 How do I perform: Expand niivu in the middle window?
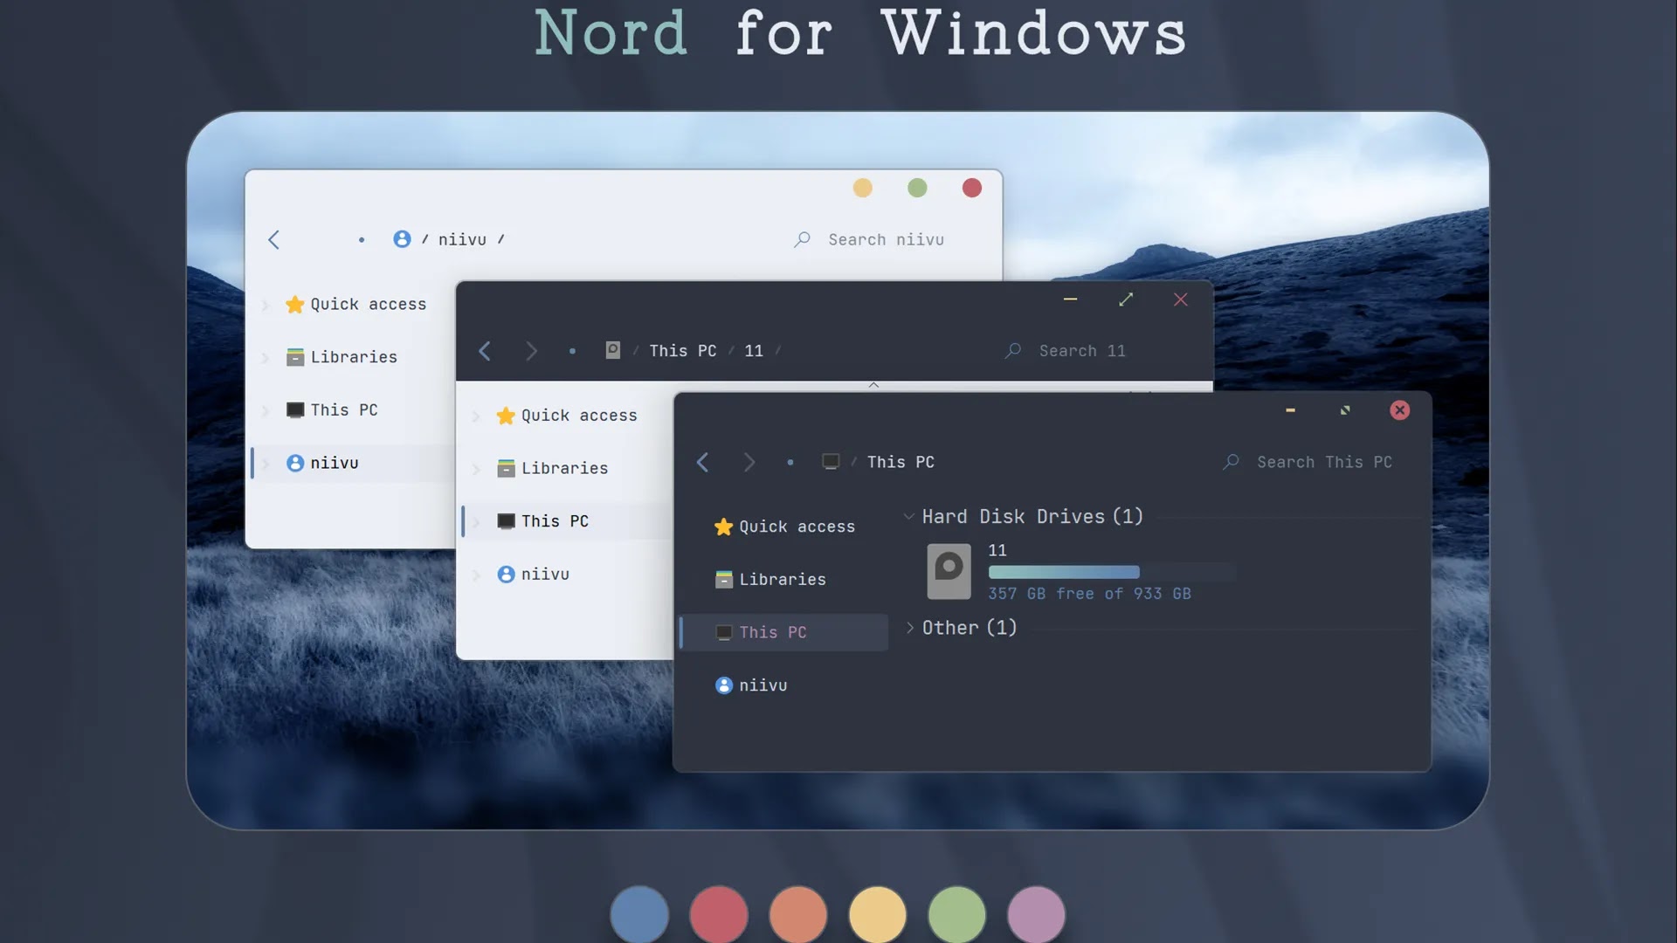[x=476, y=575]
